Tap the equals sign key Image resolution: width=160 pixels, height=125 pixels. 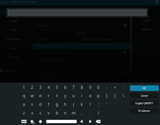pyautogui.click(x=115, y=87)
